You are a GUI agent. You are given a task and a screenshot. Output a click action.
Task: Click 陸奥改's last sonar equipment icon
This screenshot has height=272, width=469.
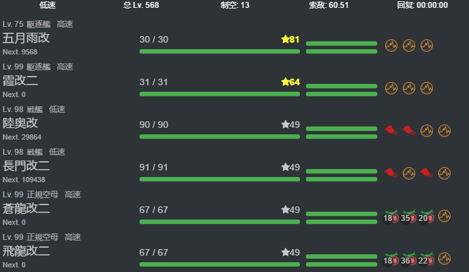pos(444,130)
